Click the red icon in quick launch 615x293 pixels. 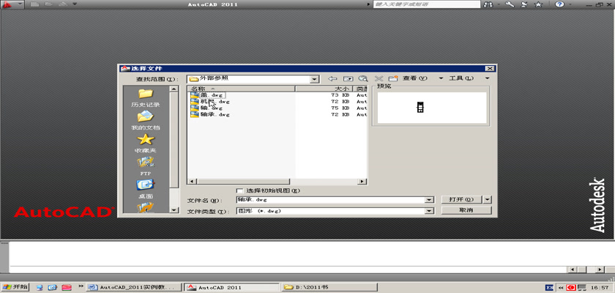point(66,288)
